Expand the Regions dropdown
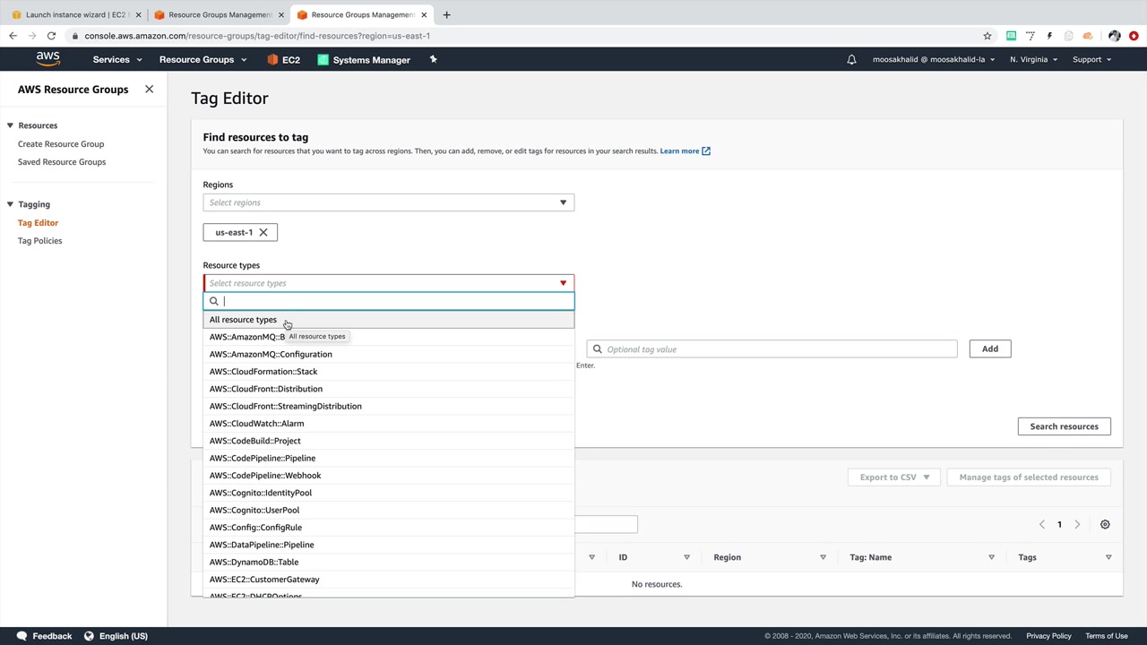This screenshot has width=1147, height=645. click(x=563, y=202)
